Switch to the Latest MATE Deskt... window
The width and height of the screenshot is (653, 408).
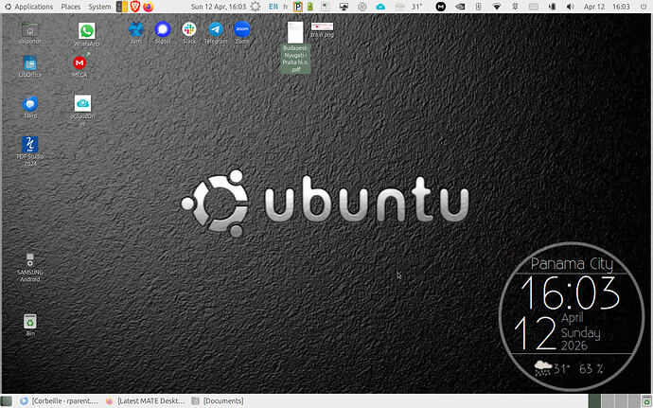point(145,401)
